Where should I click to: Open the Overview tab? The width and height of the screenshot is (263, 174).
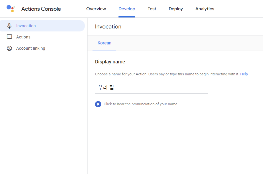96,9
